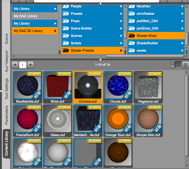Select the BlueMarble.duf shader
189x169 pixels.
tap(28, 87)
